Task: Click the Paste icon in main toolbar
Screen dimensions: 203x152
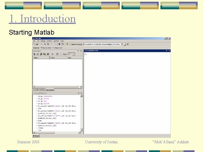Action: point(48,44)
